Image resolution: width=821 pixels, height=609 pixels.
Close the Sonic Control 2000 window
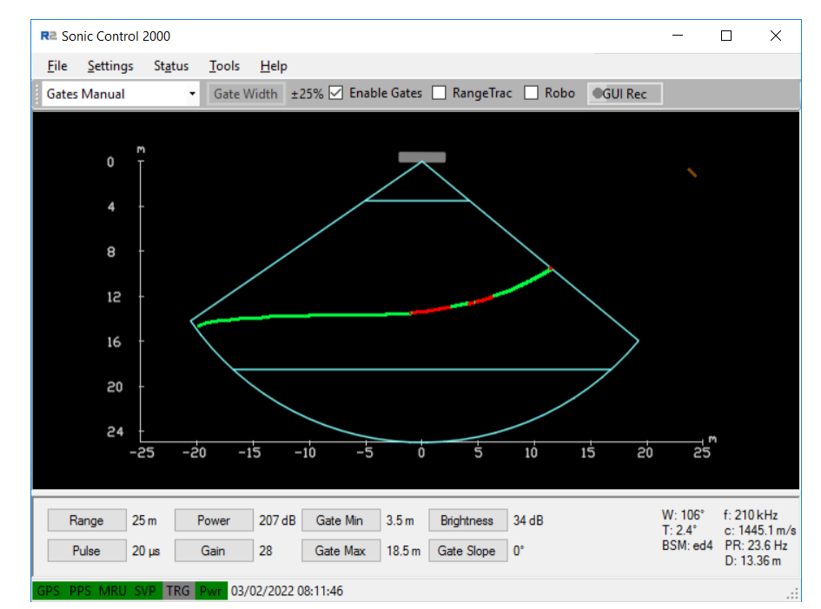tap(776, 36)
